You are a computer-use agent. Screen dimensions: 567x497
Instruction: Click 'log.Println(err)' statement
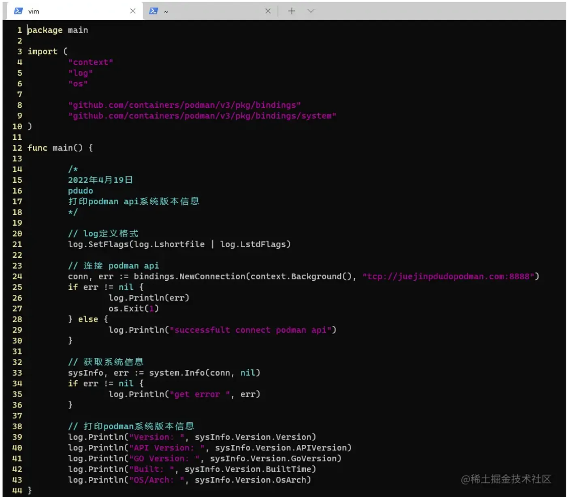pos(149,298)
